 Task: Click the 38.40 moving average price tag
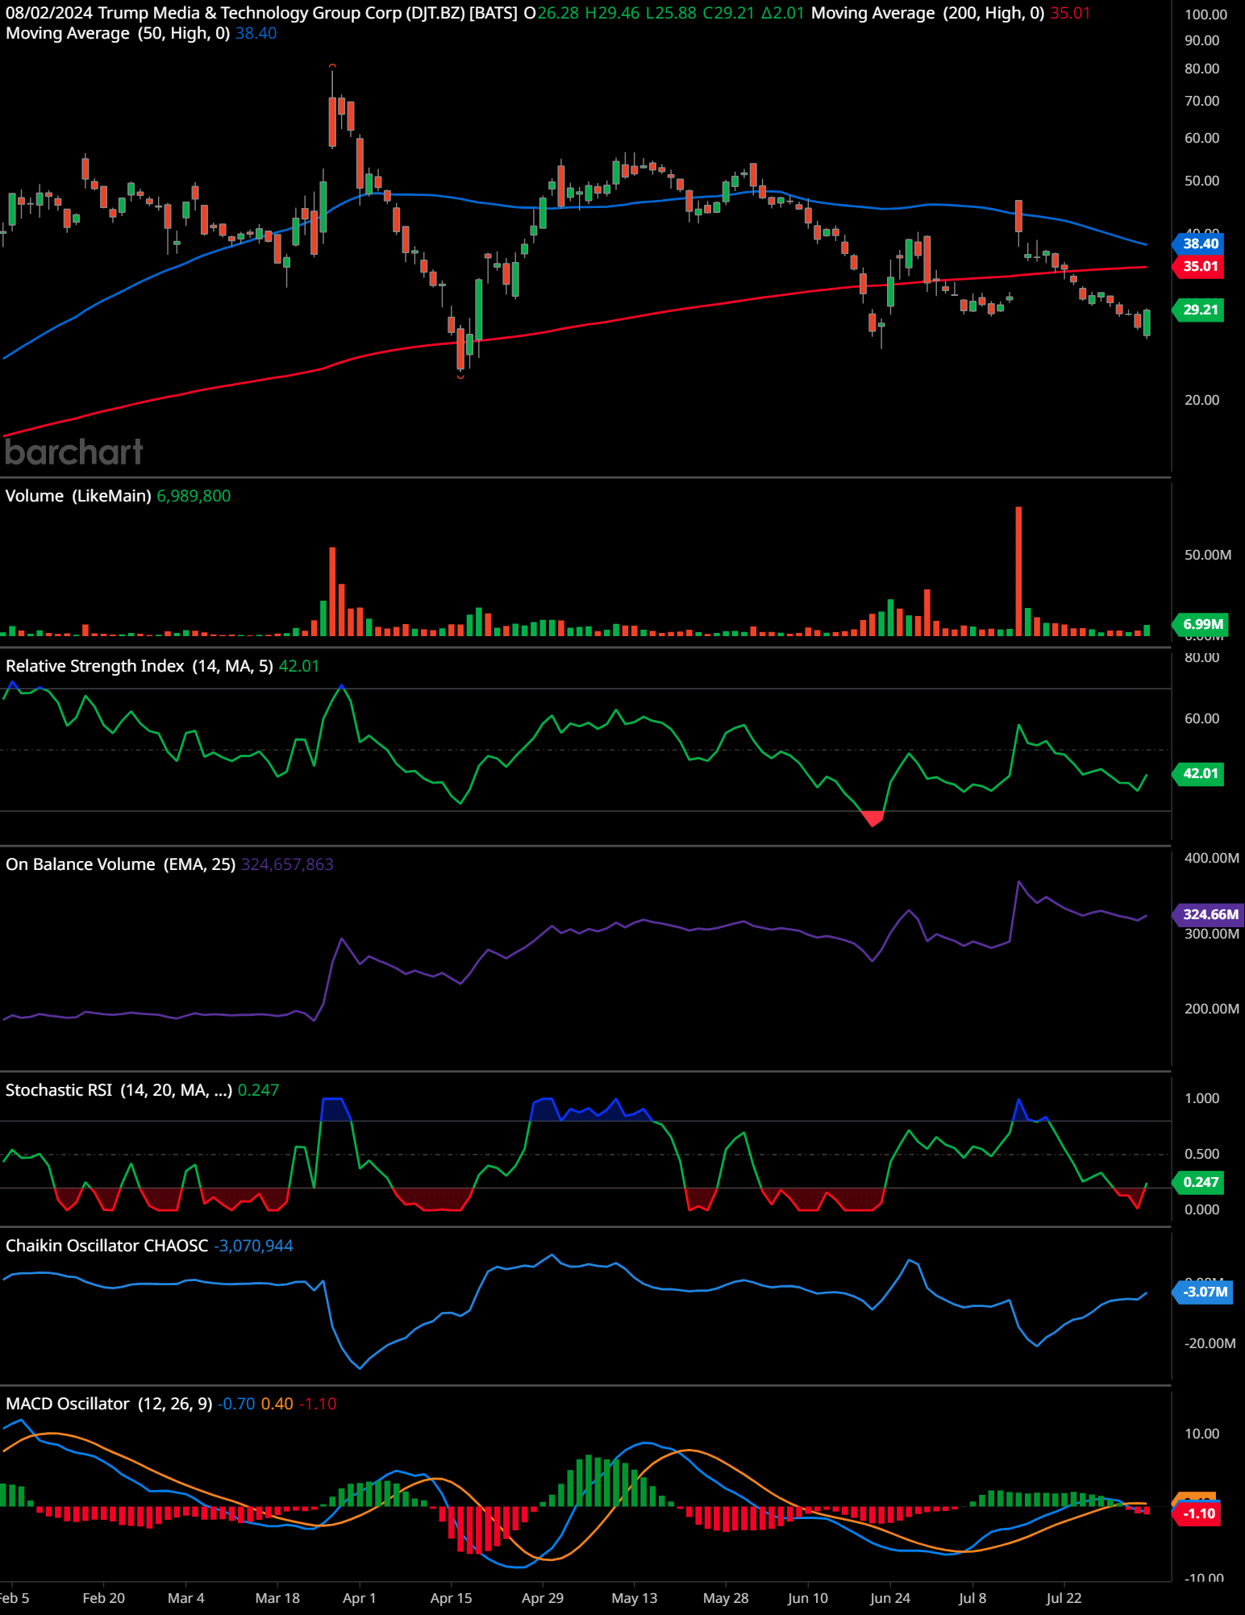[x=1199, y=243]
